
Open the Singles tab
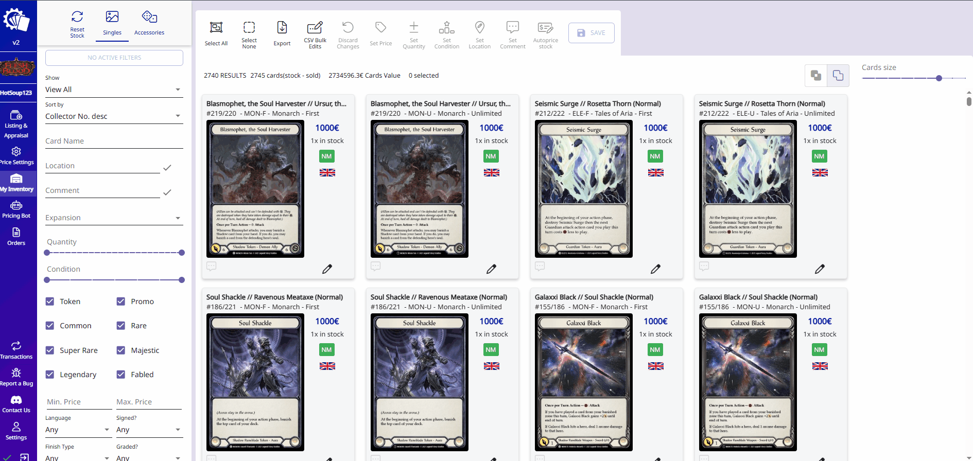click(112, 24)
